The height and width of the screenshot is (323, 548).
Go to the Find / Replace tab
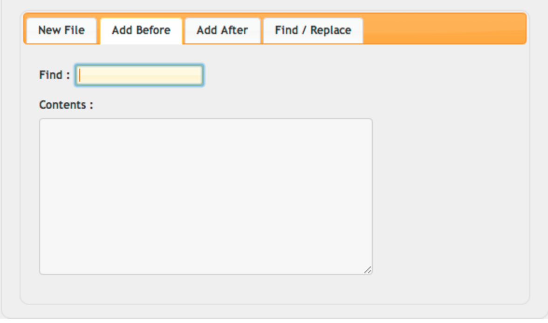pyautogui.click(x=313, y=30)
